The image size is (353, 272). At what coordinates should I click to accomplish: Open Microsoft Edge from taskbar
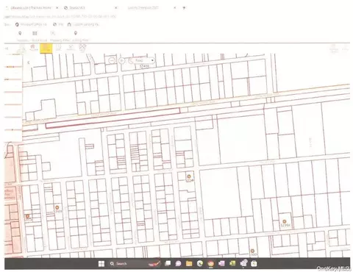click(x=200, y=264)
